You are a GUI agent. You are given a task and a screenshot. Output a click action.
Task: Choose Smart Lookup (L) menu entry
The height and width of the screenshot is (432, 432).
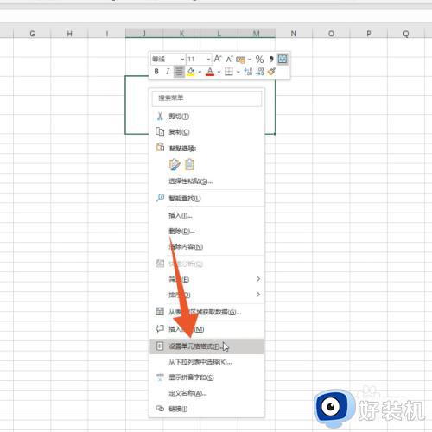tap(206, 198)
